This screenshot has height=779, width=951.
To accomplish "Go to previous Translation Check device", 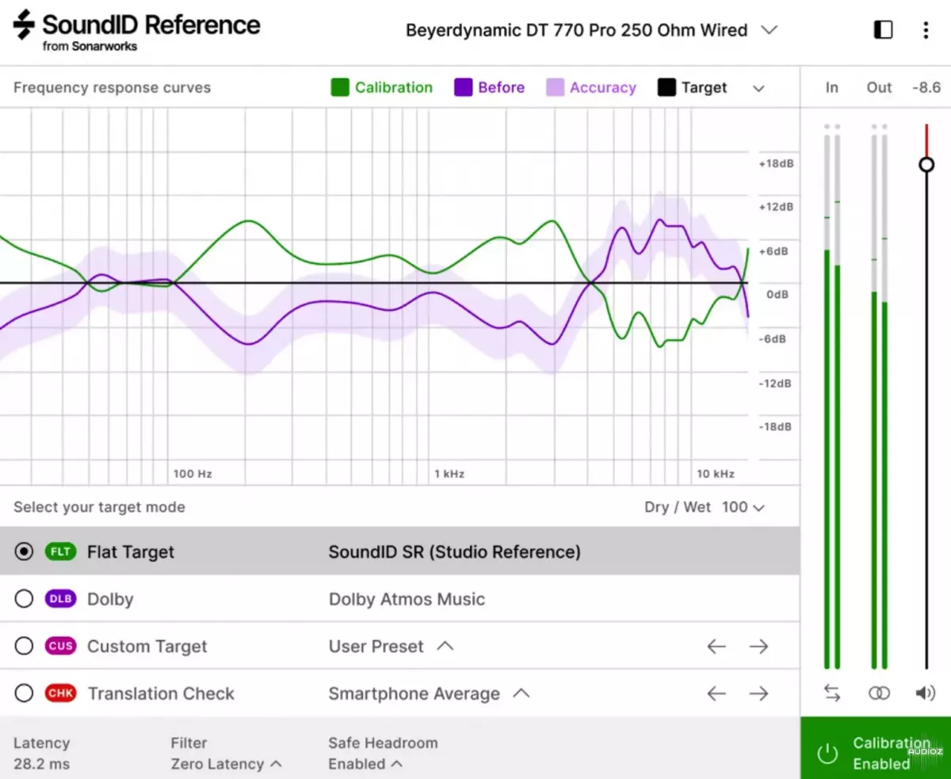I will [x=716, y=693].
